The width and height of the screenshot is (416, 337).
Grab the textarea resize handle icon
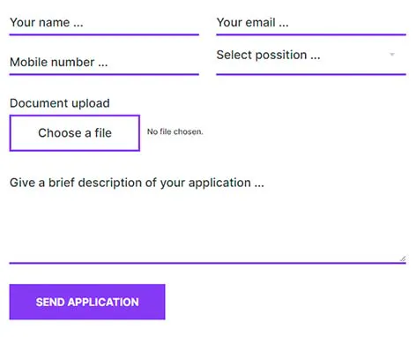403,258
